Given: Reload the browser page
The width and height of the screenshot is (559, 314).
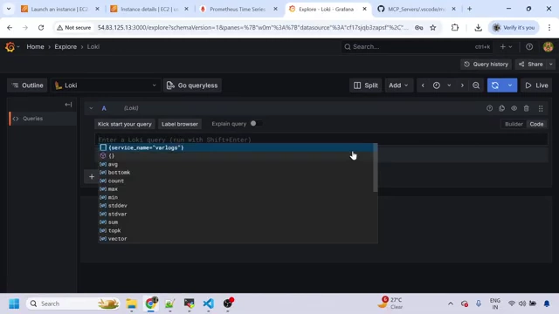Looking at the screenshot, I should coord(41,27).
